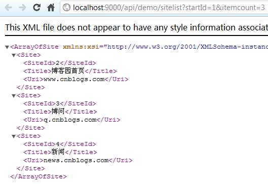
Task: Collapse the Site node containing SiteId 2
Action: (x=14, y=55)
